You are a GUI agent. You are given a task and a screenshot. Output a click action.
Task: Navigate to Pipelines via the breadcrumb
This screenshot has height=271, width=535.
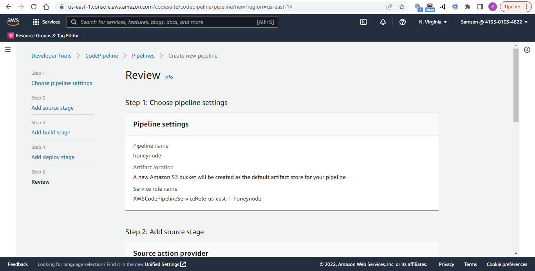pos(143,56)
